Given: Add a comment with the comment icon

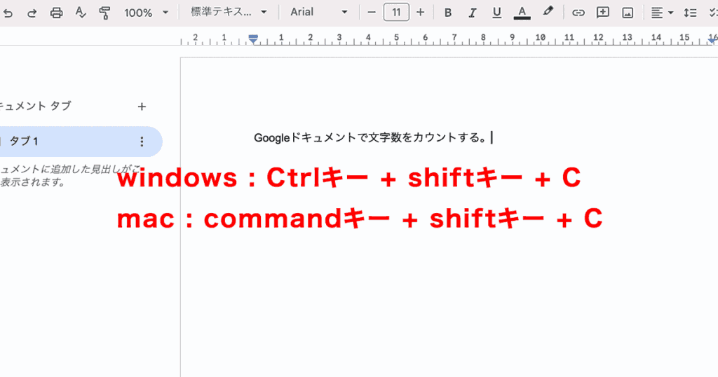Looking at the screenshot, I should point(602,13).
